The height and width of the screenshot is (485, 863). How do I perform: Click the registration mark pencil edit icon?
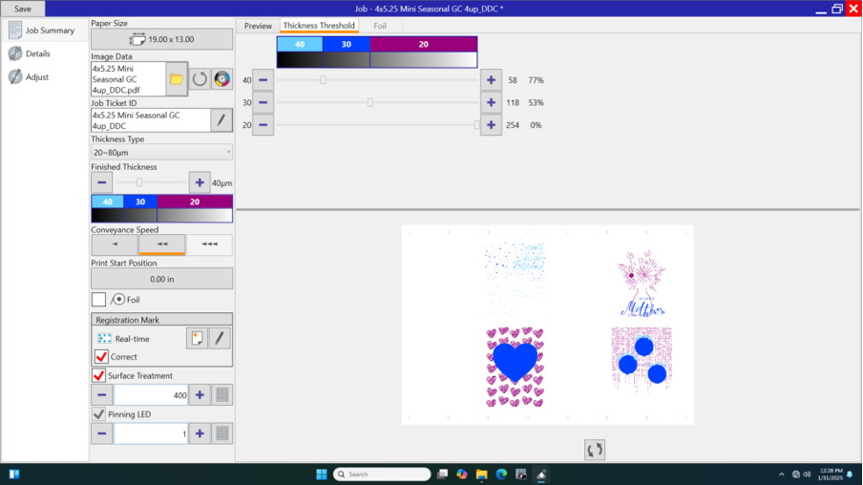(x=220, y=338)
